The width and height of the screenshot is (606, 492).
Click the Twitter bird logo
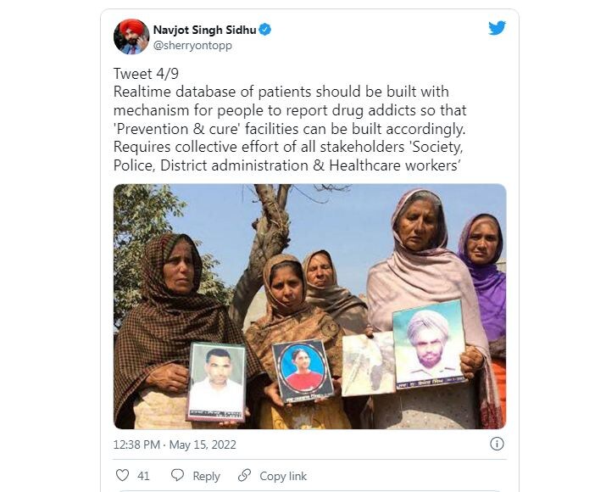click(x=497, y=28)
